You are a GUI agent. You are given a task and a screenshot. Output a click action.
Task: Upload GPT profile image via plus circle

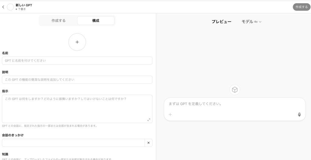(x=77, y=42)
